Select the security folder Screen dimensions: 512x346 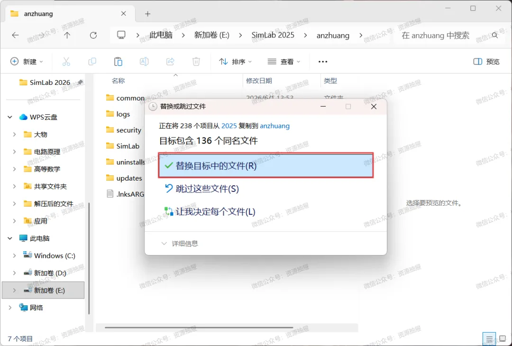[x=124, y=130]
